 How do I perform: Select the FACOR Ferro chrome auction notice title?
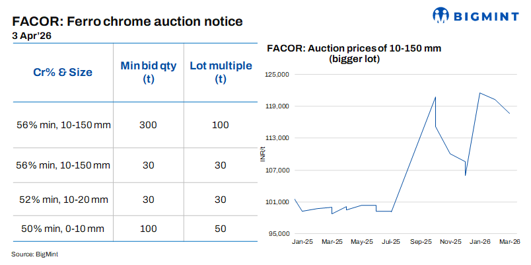pyautogui.click(x=127, y=22)
